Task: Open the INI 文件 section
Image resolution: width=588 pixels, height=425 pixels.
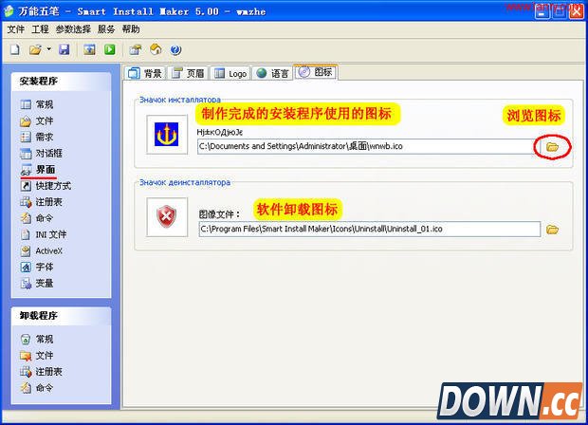Action: [x=43, y=234]
